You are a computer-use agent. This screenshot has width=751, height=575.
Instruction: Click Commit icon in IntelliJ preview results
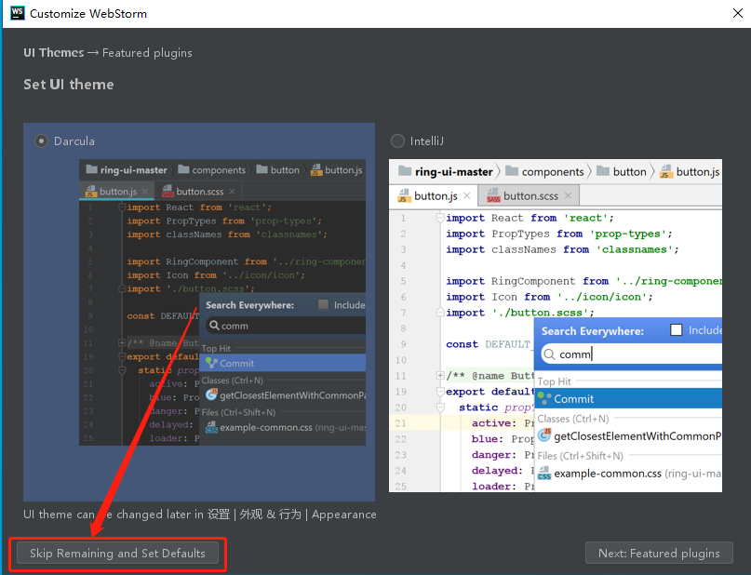coord(544,398)
